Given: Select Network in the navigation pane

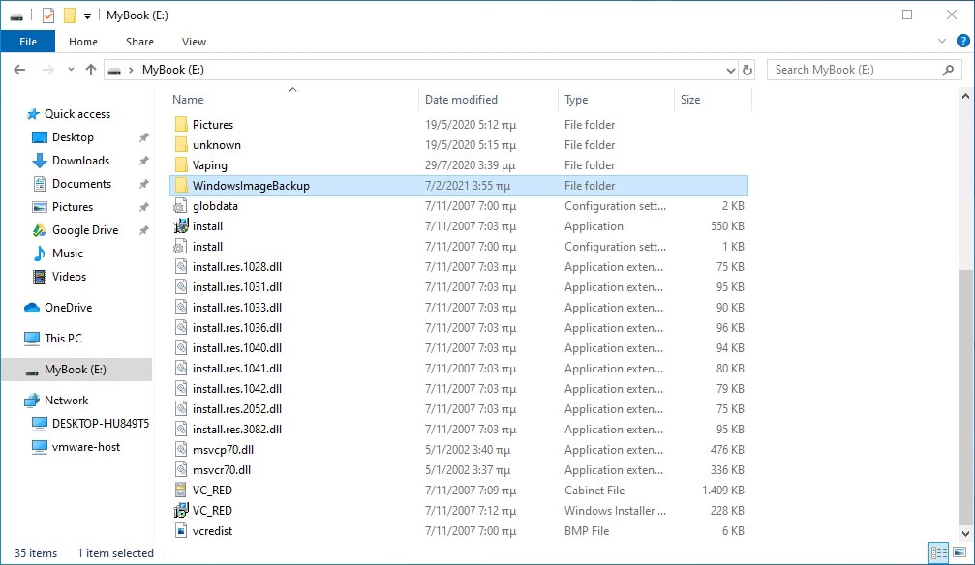Looking at the screenshot, I should 66,401.
